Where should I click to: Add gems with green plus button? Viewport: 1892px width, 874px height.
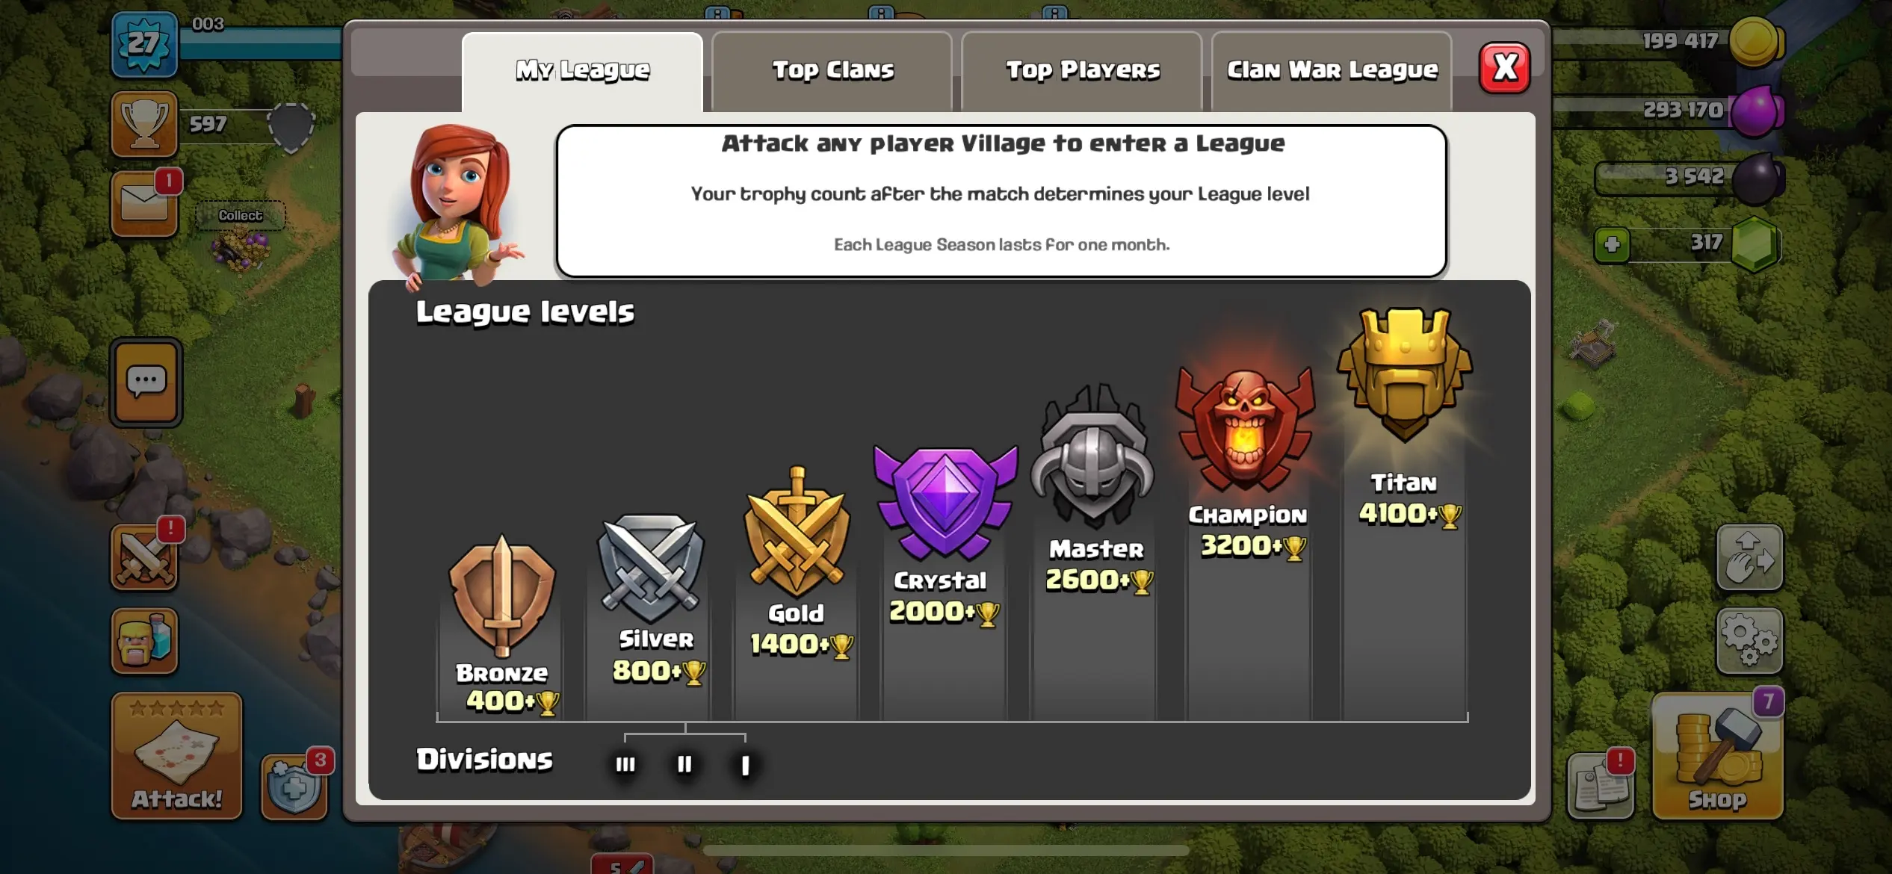[x=1612, y=245]
